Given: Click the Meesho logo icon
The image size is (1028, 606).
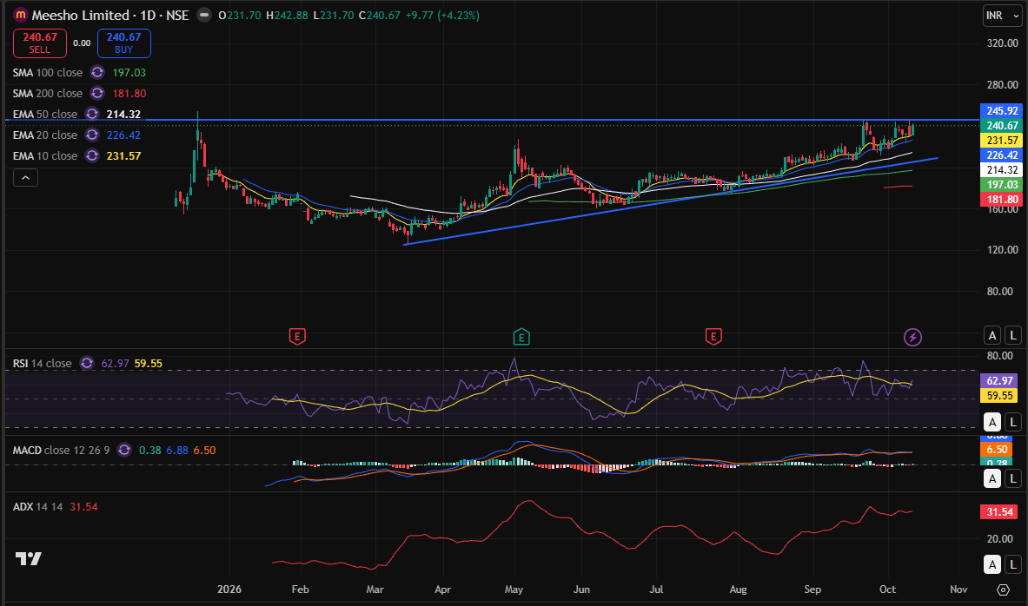Looking at the screenshot, I should [21, 15].
